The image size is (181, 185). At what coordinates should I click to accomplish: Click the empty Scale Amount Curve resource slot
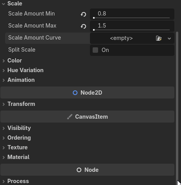pos(121,38)
